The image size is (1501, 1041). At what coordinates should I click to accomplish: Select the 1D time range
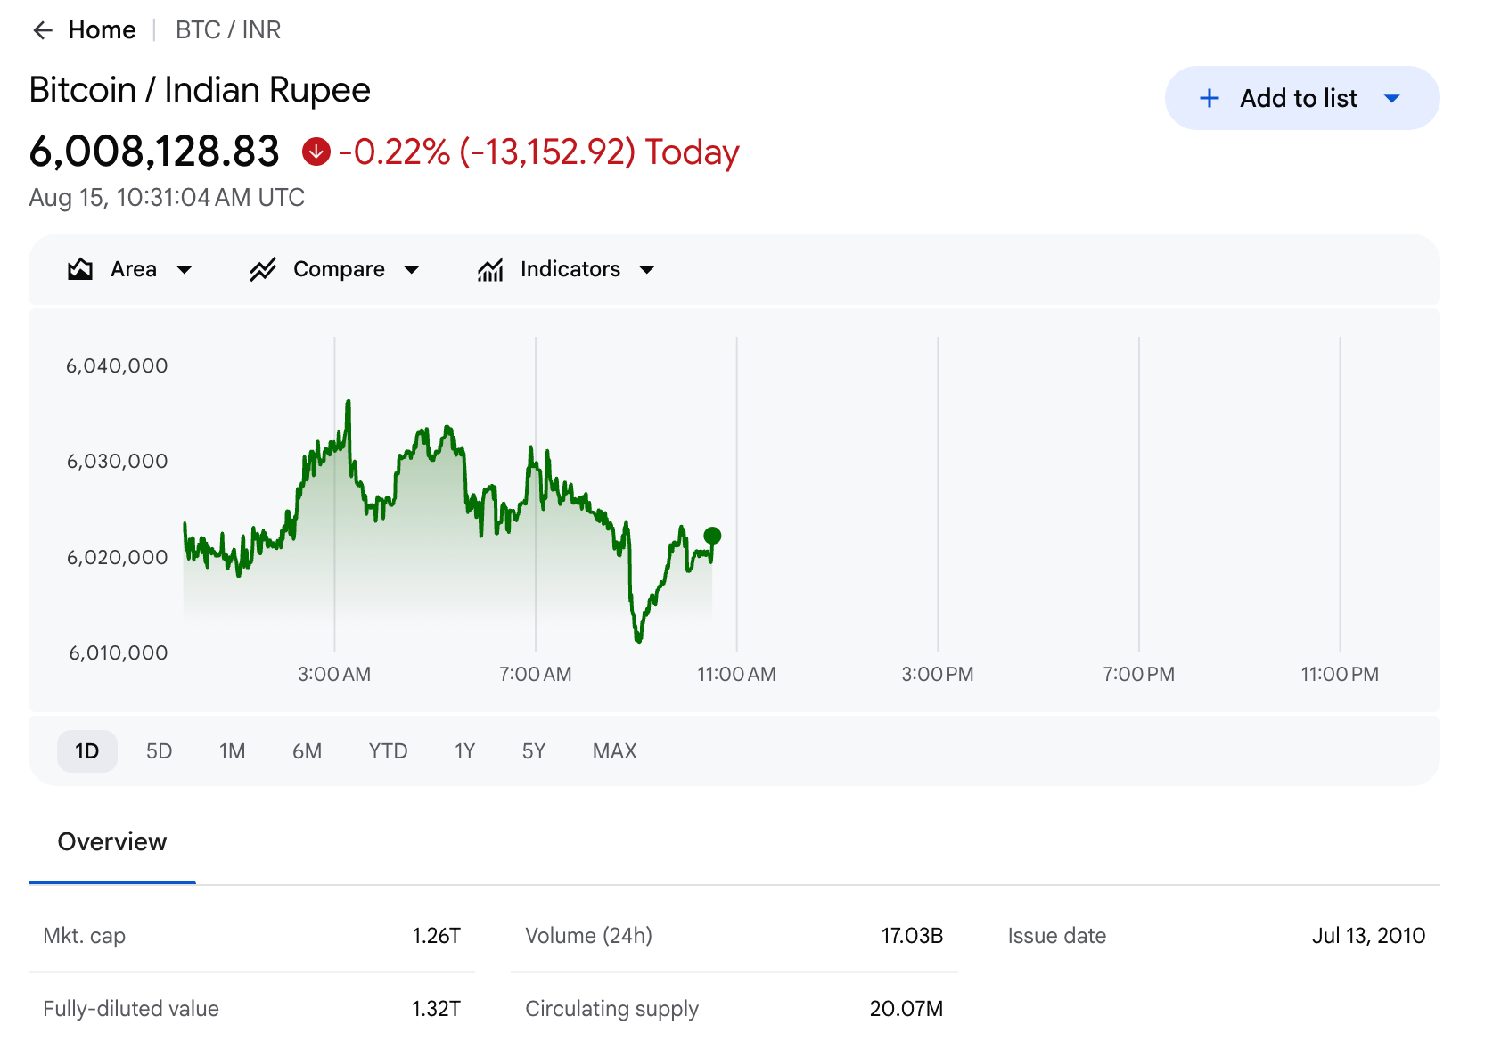pyautogui.click(x=87, y=751)
